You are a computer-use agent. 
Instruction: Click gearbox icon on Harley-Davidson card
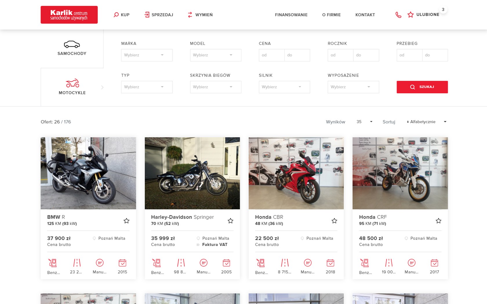(x=203, y=263)
